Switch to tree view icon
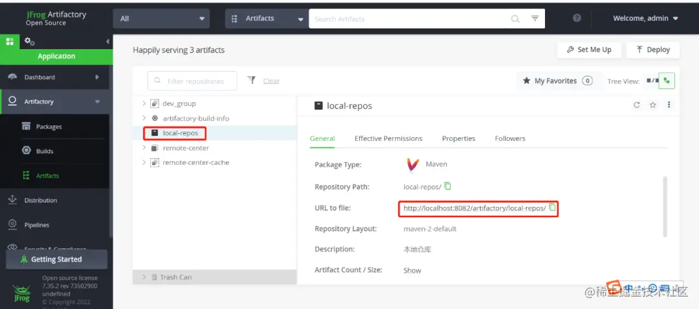 point(667,81)
